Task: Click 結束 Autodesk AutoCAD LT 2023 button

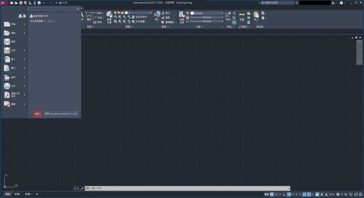Action: (61, 114)
